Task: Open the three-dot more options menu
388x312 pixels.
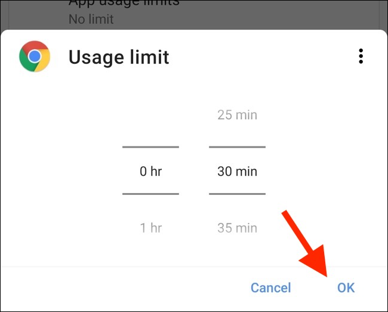Action: 361,56
